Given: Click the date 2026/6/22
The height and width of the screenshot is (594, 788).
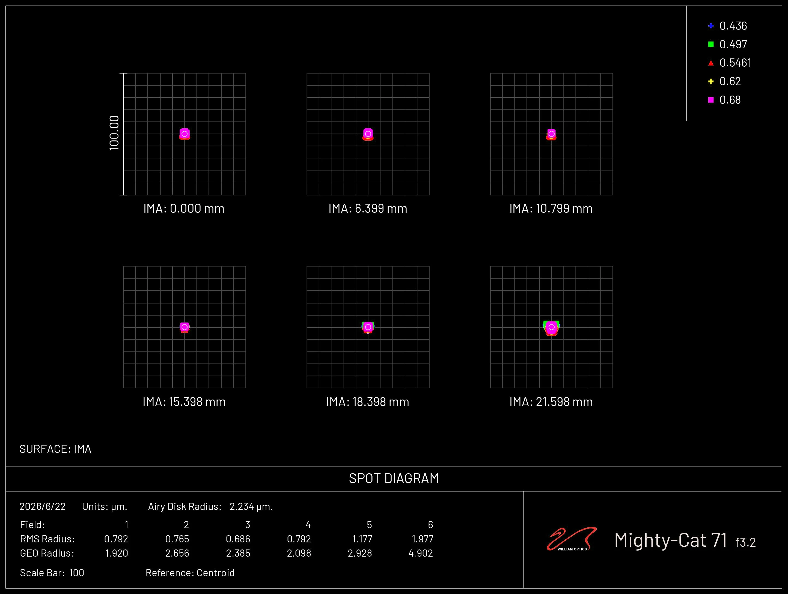Looking at the screenshot, I should tap(42, 507).
